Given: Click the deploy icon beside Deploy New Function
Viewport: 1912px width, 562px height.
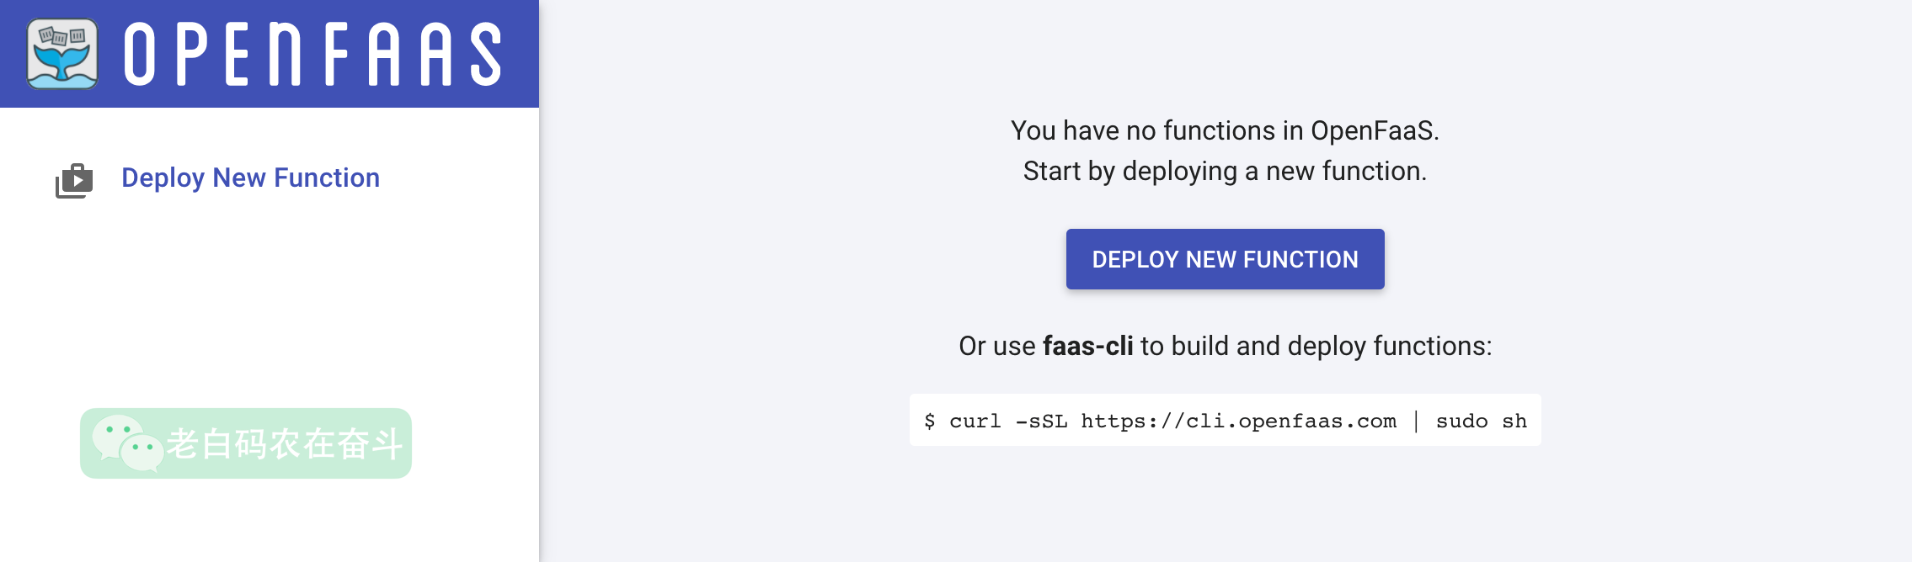Looking at the screenshot, I should point(74,180).
